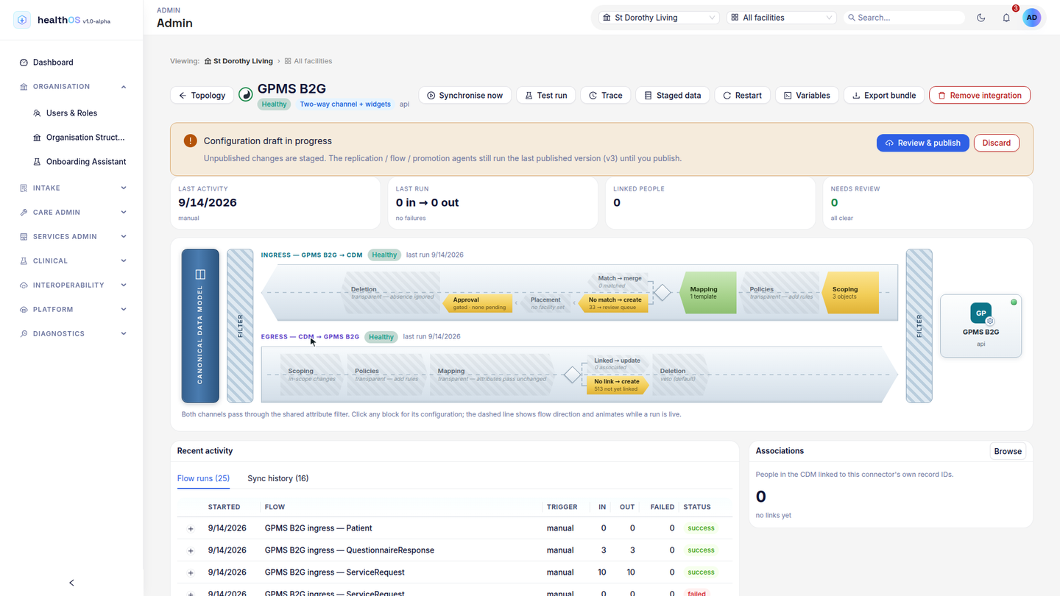Click Review & publish

click(923, 143)
